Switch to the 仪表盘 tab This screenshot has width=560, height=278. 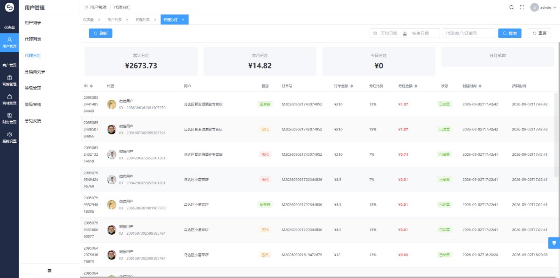[x=88, y=20]
